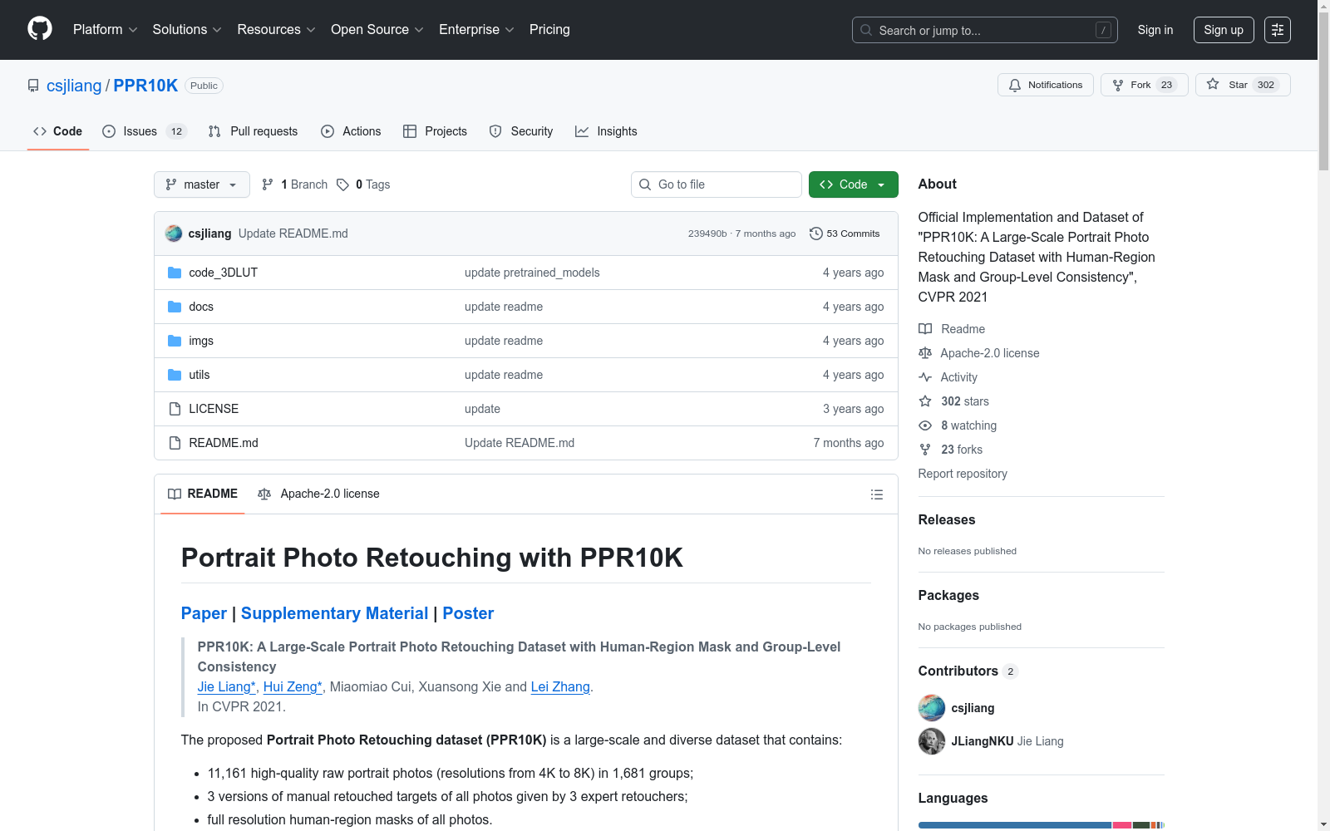The width and height of the screenshot is (1330, 831).
Task: Open the PPR10K repository name link
Action: (145, 86)
